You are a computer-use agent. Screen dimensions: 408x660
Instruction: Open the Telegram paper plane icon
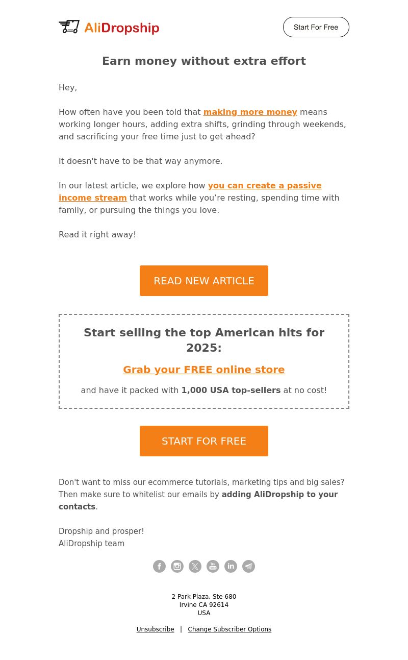pos(248,566)
